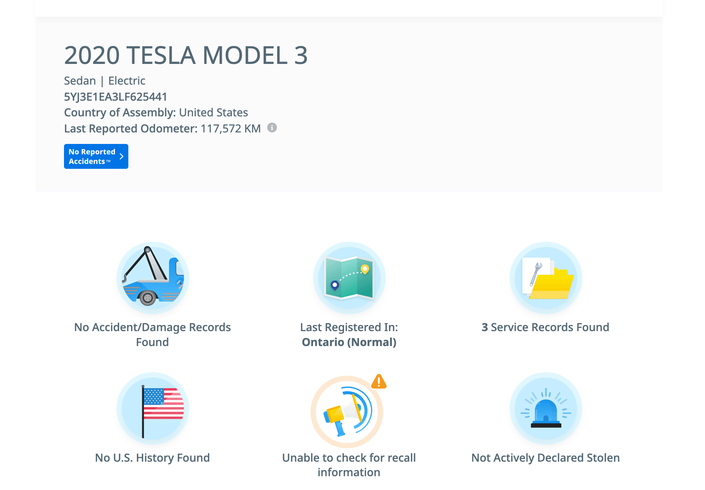Click the Last Reported Odometer reading

(x=162, y=129)
